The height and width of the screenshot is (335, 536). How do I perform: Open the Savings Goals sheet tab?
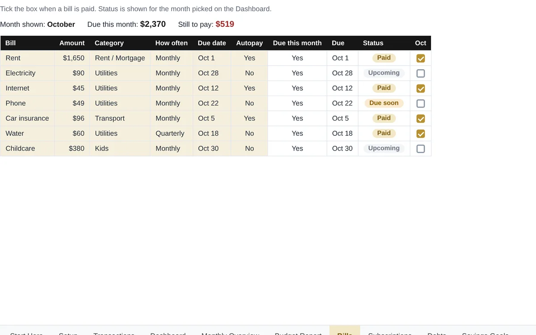click(485, 331)
